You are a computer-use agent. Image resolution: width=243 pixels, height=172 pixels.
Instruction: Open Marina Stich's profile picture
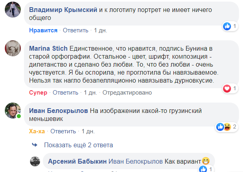(12, 50)
